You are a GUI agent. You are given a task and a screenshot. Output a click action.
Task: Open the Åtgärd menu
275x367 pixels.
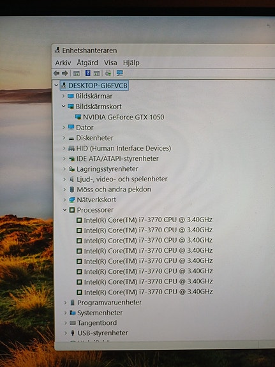(x=87, y=63)
